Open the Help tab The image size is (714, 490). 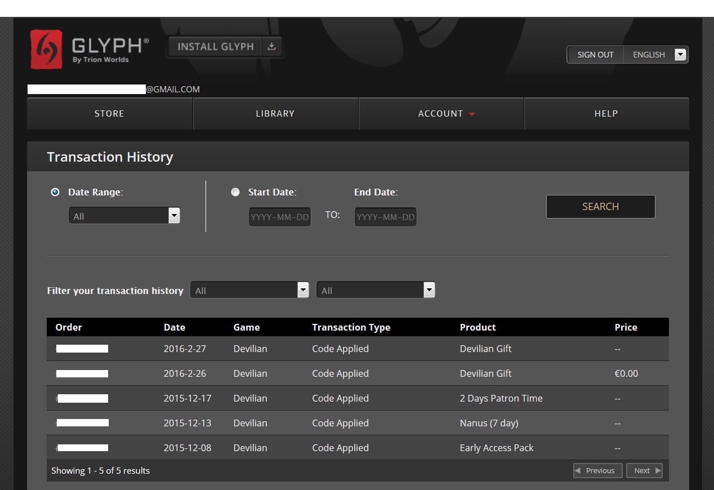pyautogui.click(x=606, y=114)
